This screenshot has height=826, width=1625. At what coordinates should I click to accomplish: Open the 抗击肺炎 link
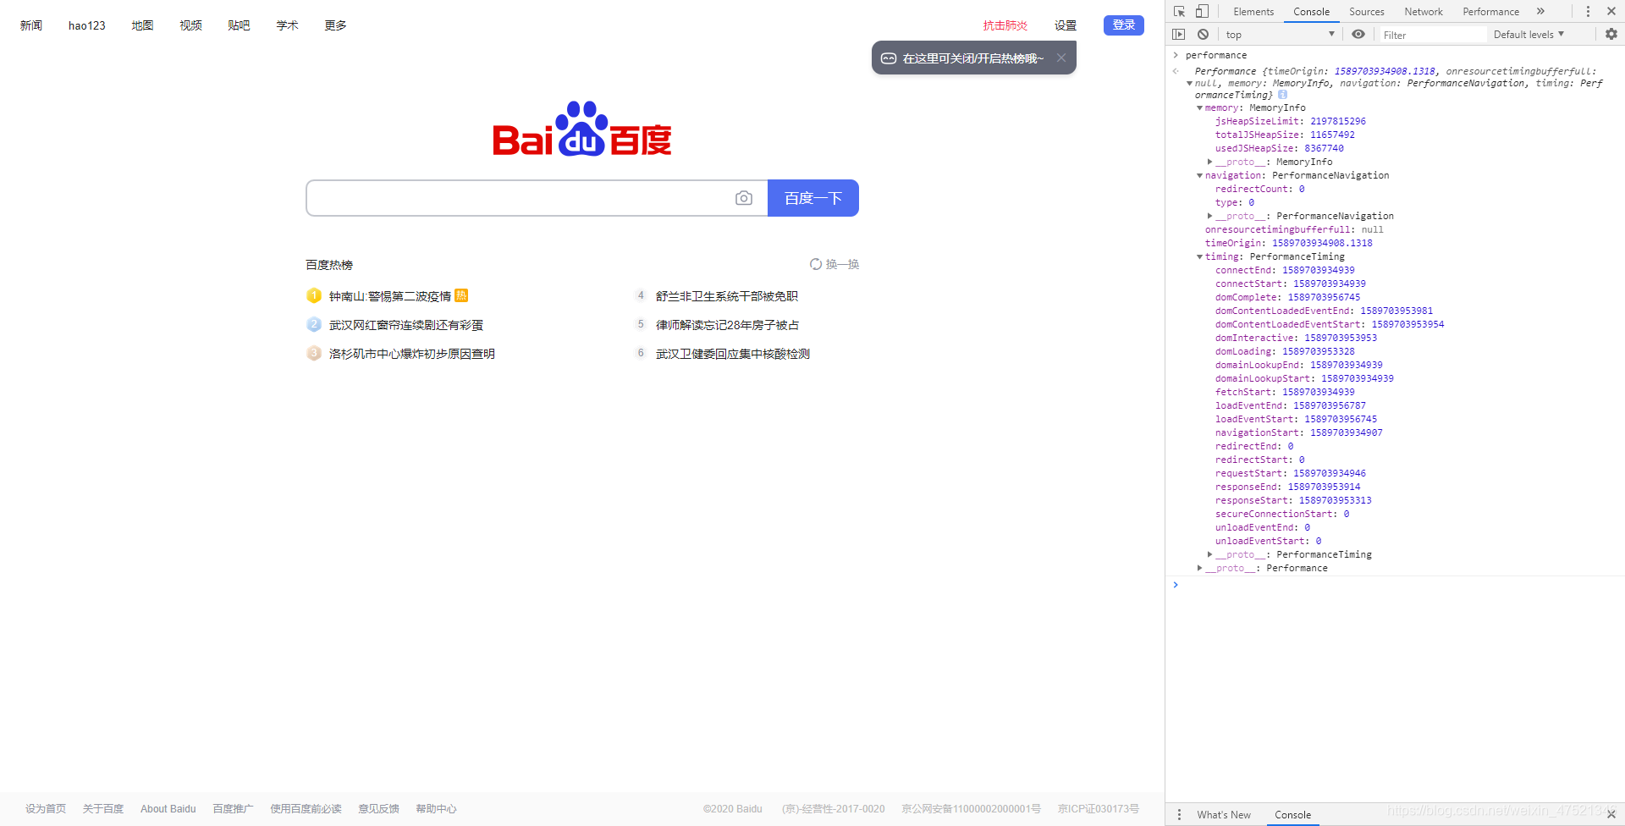[1005, 25]
